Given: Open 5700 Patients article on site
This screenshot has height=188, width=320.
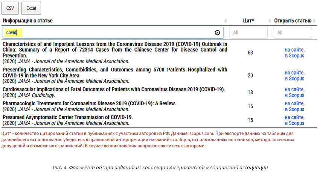Looking at the screenshot, I should 294,73.
